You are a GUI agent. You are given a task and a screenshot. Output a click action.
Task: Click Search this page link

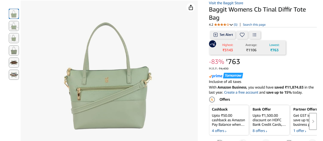[x=254, y=25]
